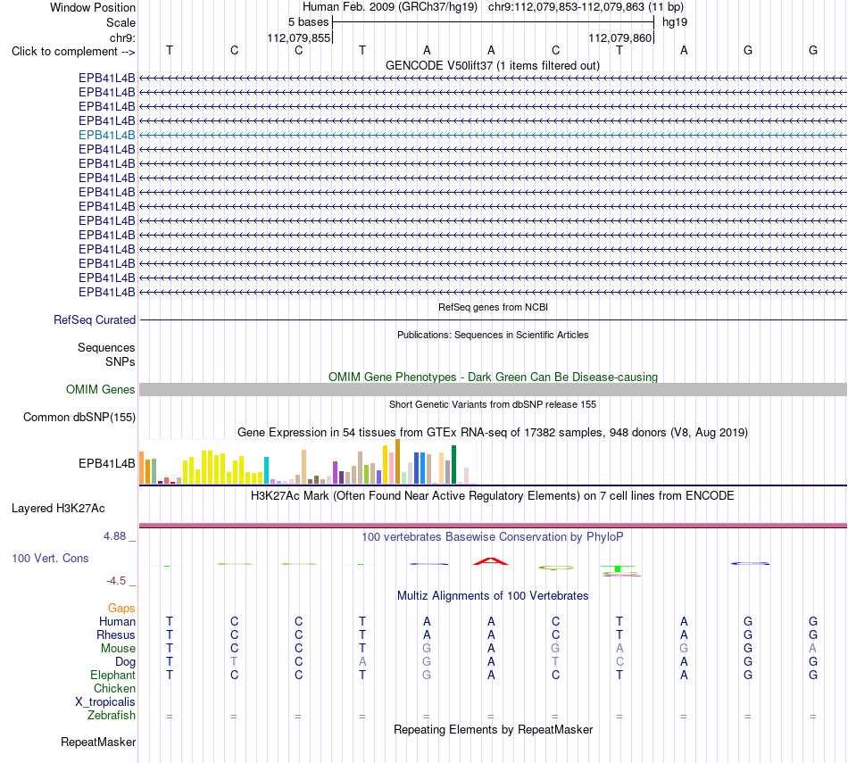Click the tallest brown-gold bar in GTEx chart
The height and width of the screenshot is (763, 848).
point(397,461)
